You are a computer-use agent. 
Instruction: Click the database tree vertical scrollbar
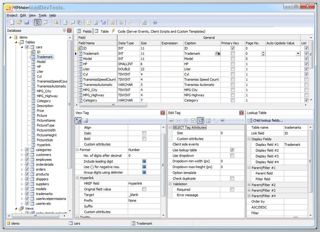(x=70, y=104)
